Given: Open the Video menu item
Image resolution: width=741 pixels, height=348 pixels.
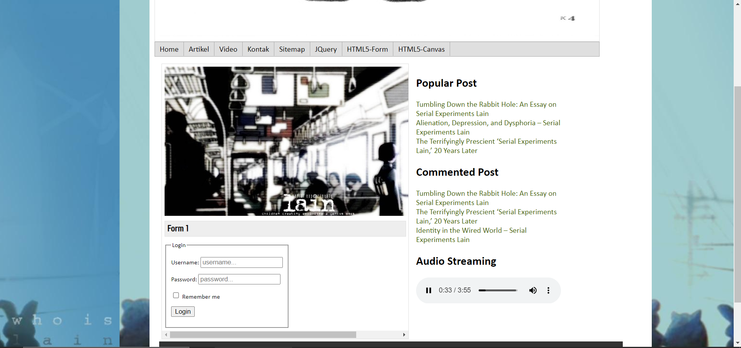Looking at the screenshot, I should [228, 49].
